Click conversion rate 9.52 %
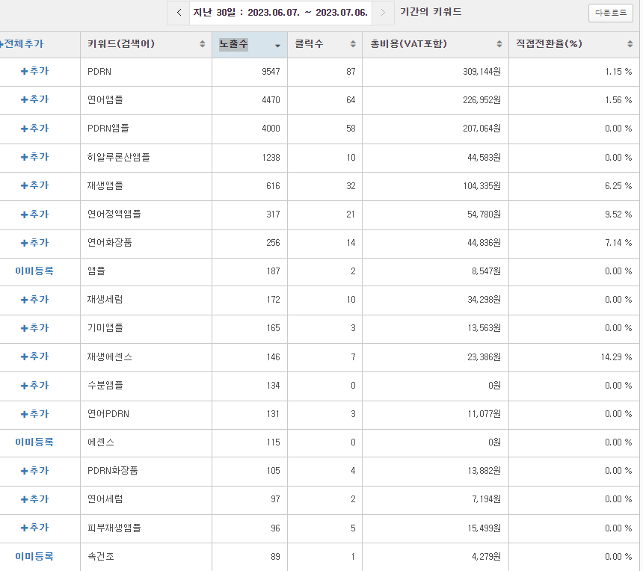 click(x=618, y=214)
